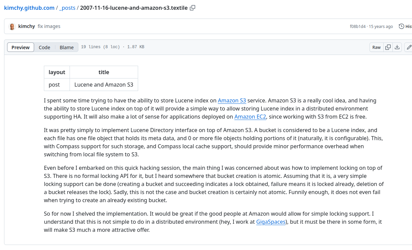Edit this file with the pencil icon

[x=409, y=47]
